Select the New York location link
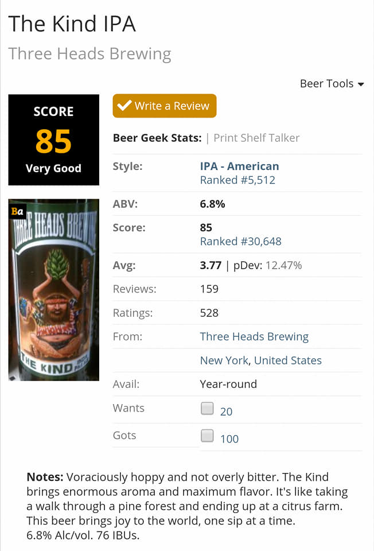The image size is (374, 551). point(224,360)
